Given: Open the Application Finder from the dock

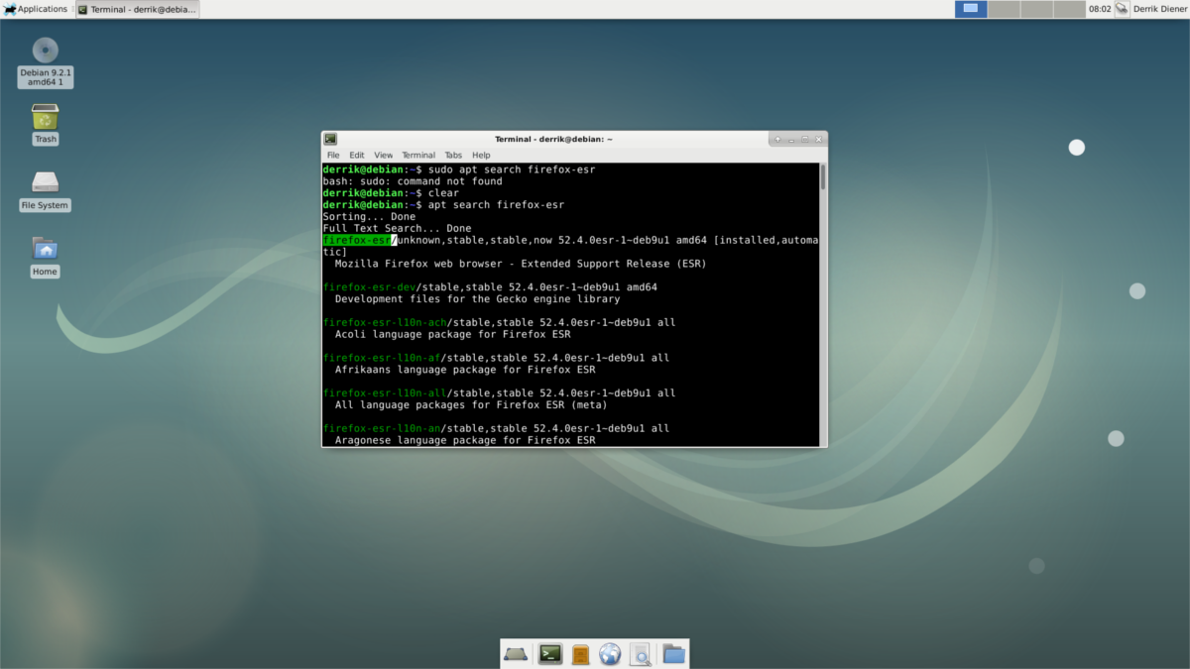Looking at the screenshot, I should (x=640, y=653).
